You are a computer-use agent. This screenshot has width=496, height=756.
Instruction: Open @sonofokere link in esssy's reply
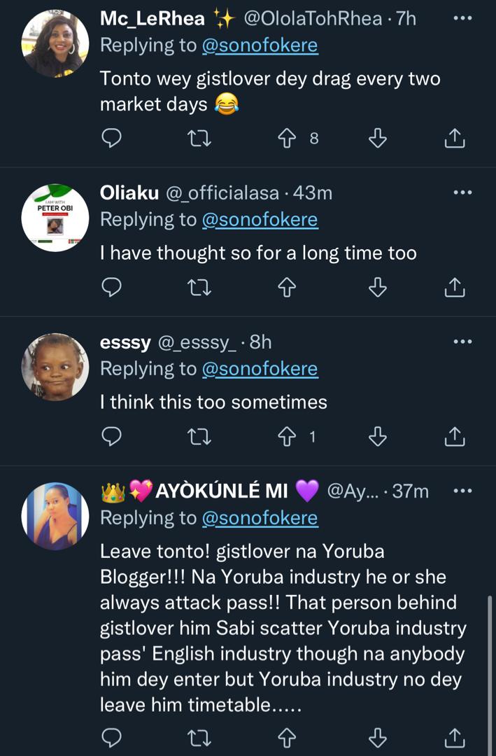click(260, 369)
